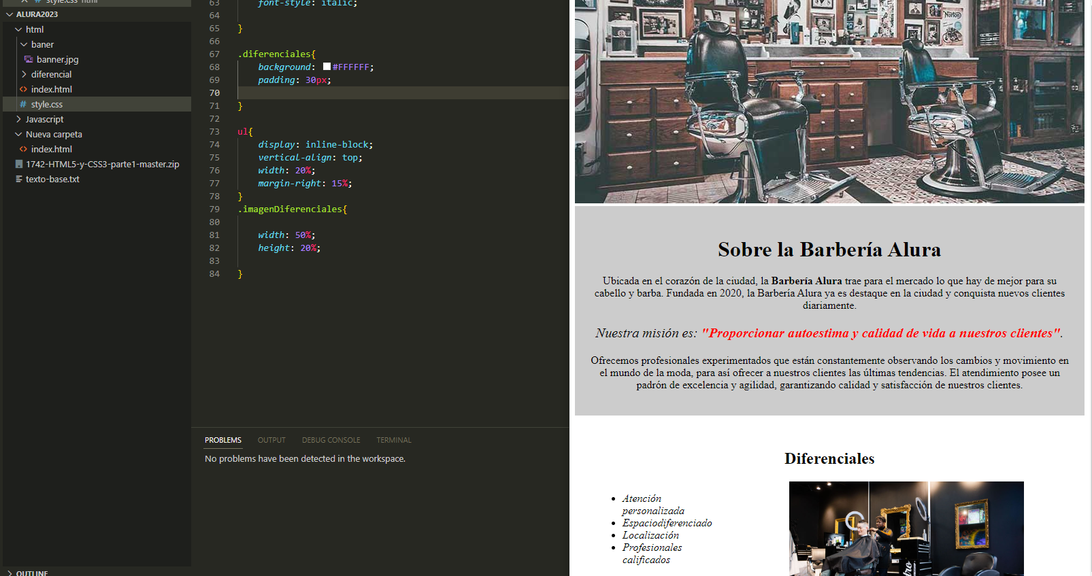Image resolution: width=1092 pixels, height=576 pixels.
Task: Click the Atención personalizada list item
Action: tap(653, 505)
